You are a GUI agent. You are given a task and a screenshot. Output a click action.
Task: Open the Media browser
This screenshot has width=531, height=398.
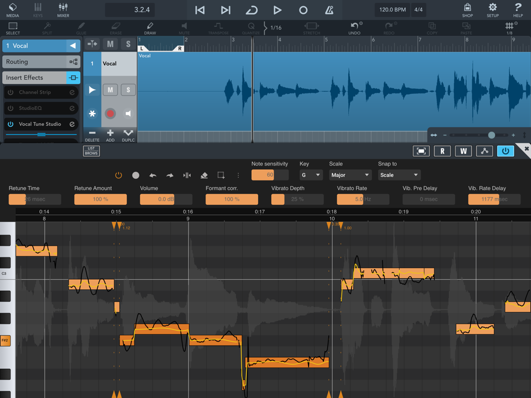[12, 10]
